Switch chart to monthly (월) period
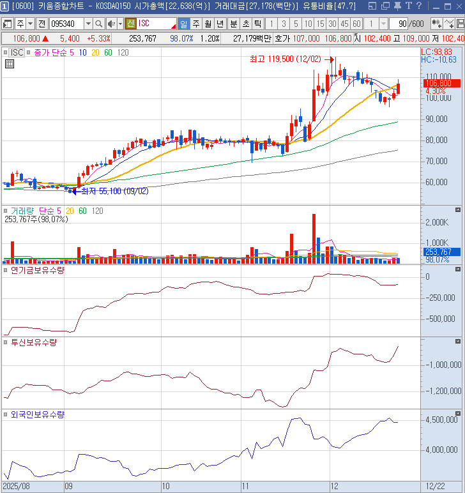465x493 pixels. [208, 24]
